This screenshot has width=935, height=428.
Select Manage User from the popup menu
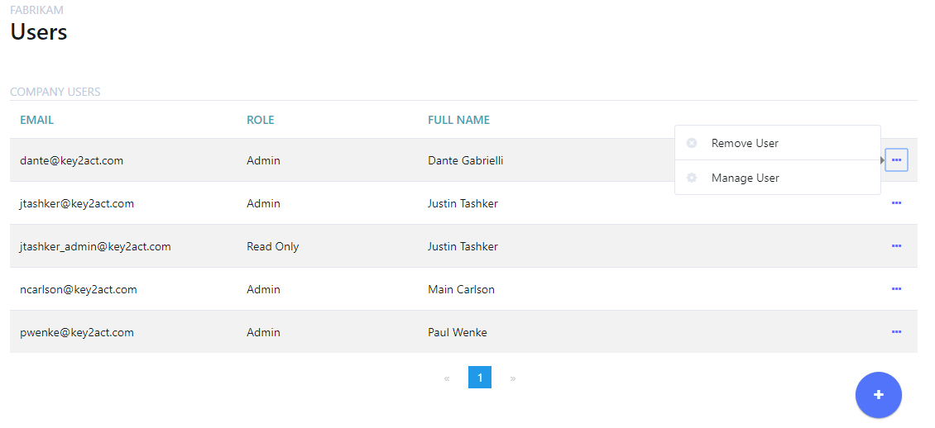745,178
